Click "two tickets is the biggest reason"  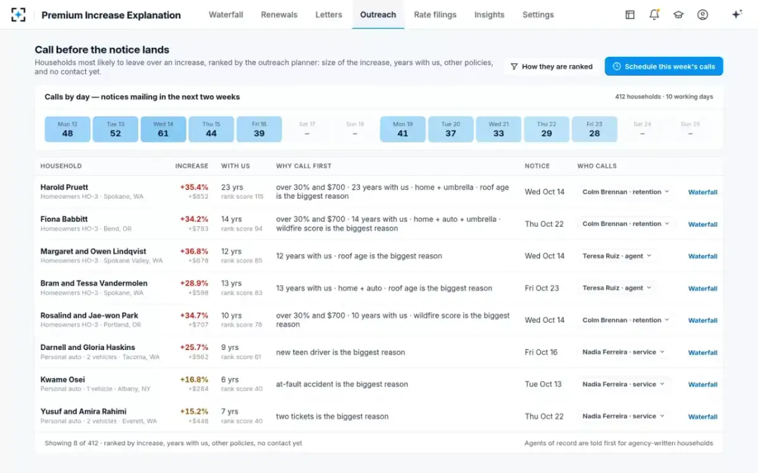tap(332, 416)
